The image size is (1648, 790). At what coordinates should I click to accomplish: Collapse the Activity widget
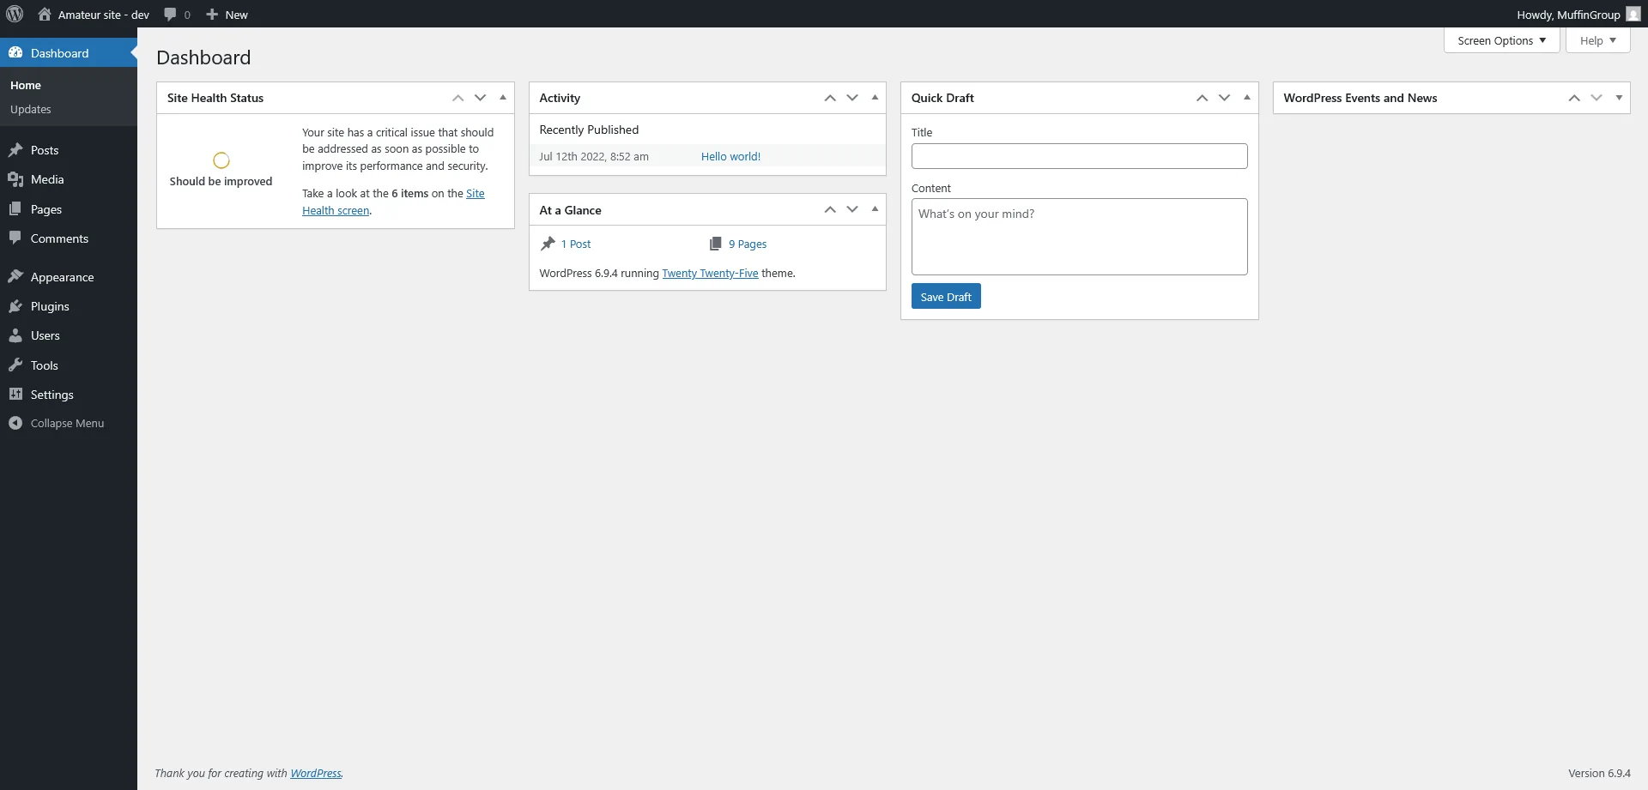874,98
